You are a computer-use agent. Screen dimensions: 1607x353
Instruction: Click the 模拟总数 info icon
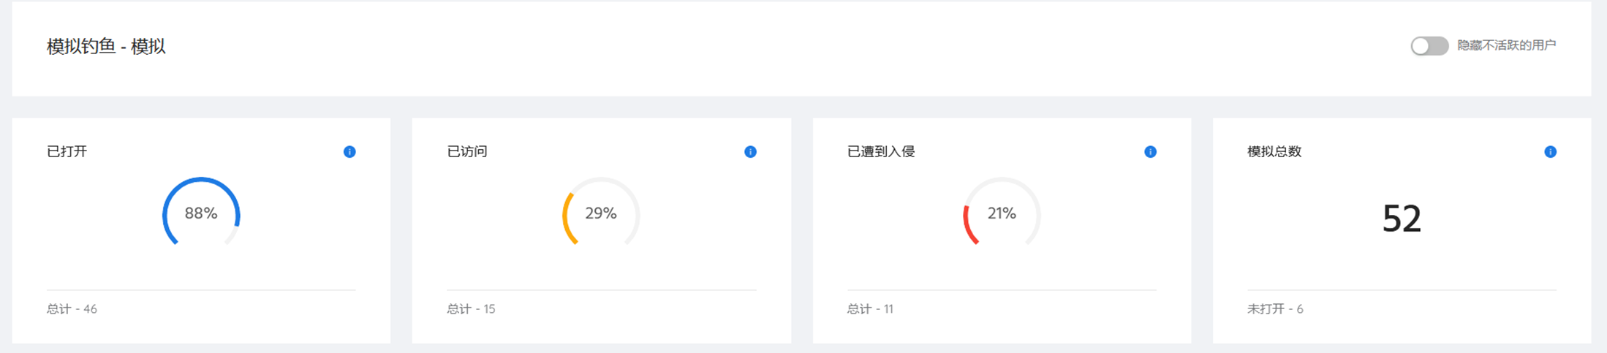pos(1550,152)
